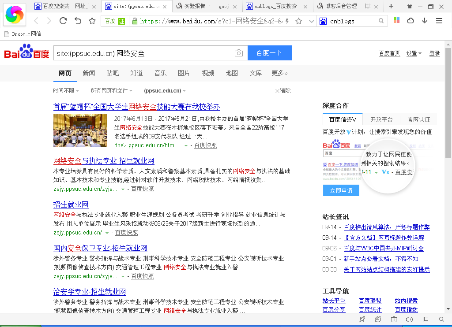This screenshot has height=327, width=452.
Task: Expand the (ppsuc.edu.cn) site filter dropdown
Action: click(165, 91)
